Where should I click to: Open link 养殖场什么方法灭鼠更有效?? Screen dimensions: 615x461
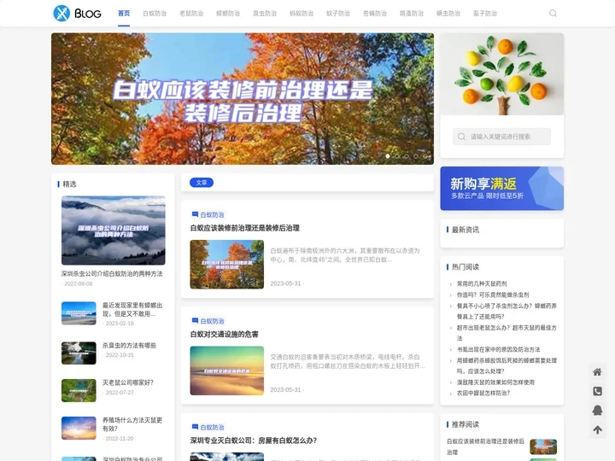132,424
